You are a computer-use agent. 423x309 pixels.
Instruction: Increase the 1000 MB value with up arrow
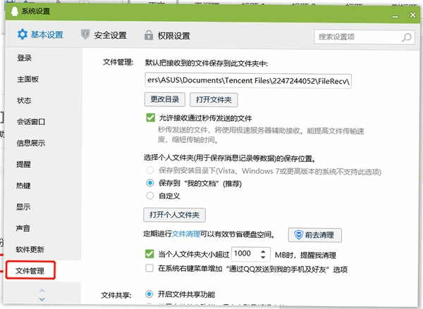tap(263, 251)
